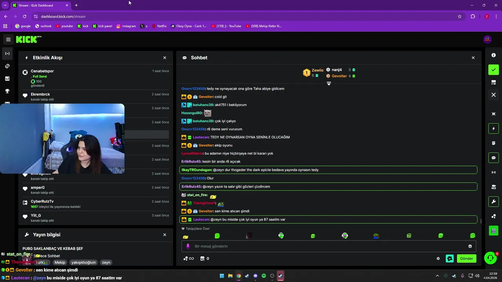
Task: Open a new Chrome tab
Action: (76, 5)
